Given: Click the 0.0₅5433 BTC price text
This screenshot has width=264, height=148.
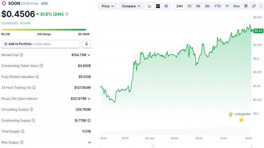Looking at the screenshot, I should pyautogui.click(x=10, y=23).
